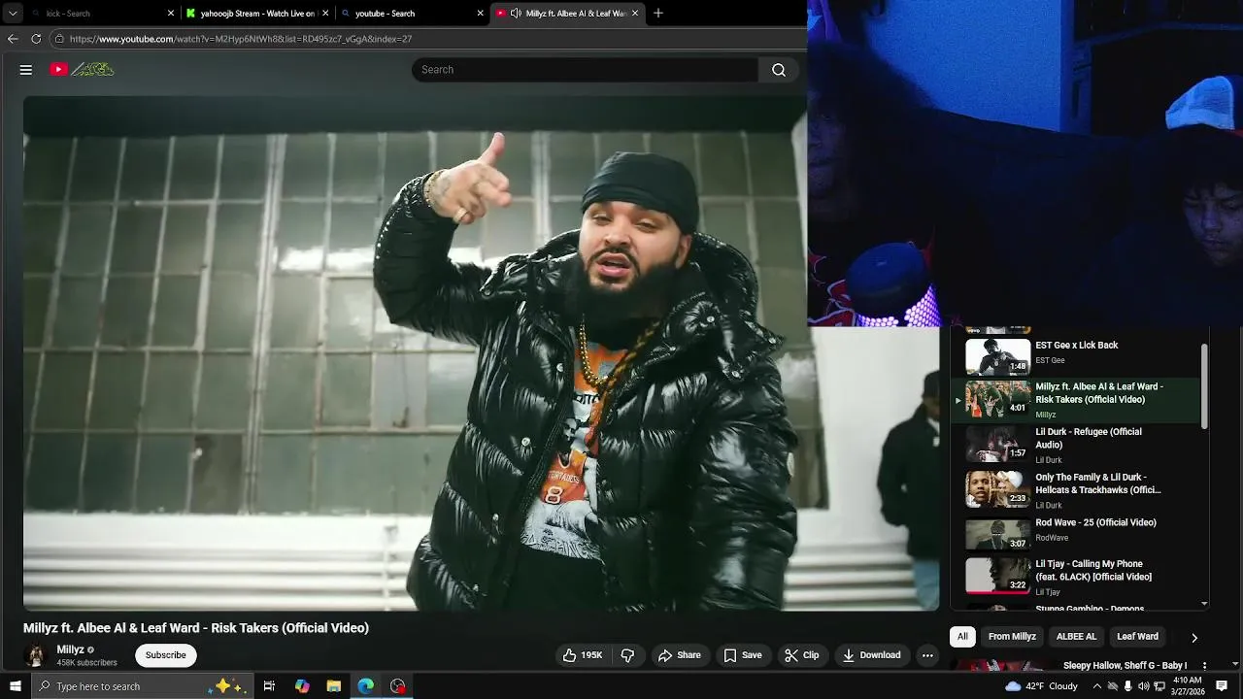This screenshot has width=1243, height=699.
Task: Click the microphone tray icon
Action: (x=1127, y=686)
